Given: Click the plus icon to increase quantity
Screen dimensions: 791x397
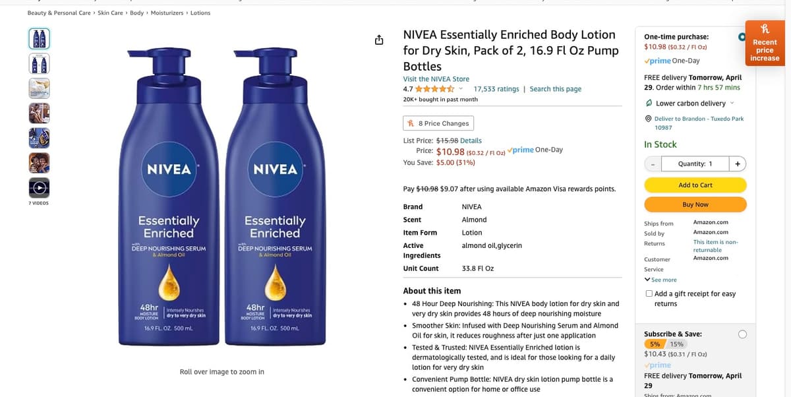Looking at the screenshot, I should tap(738, 164).
